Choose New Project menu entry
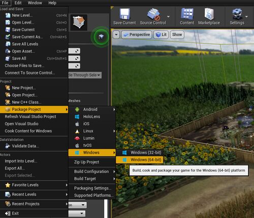Viewport: 254px width, 218px height. (x=34, y=88)
